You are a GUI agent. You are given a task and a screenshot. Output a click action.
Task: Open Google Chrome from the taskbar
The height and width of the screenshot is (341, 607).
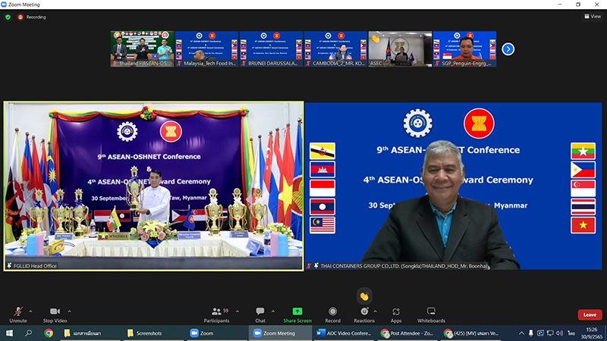point(49,333)
